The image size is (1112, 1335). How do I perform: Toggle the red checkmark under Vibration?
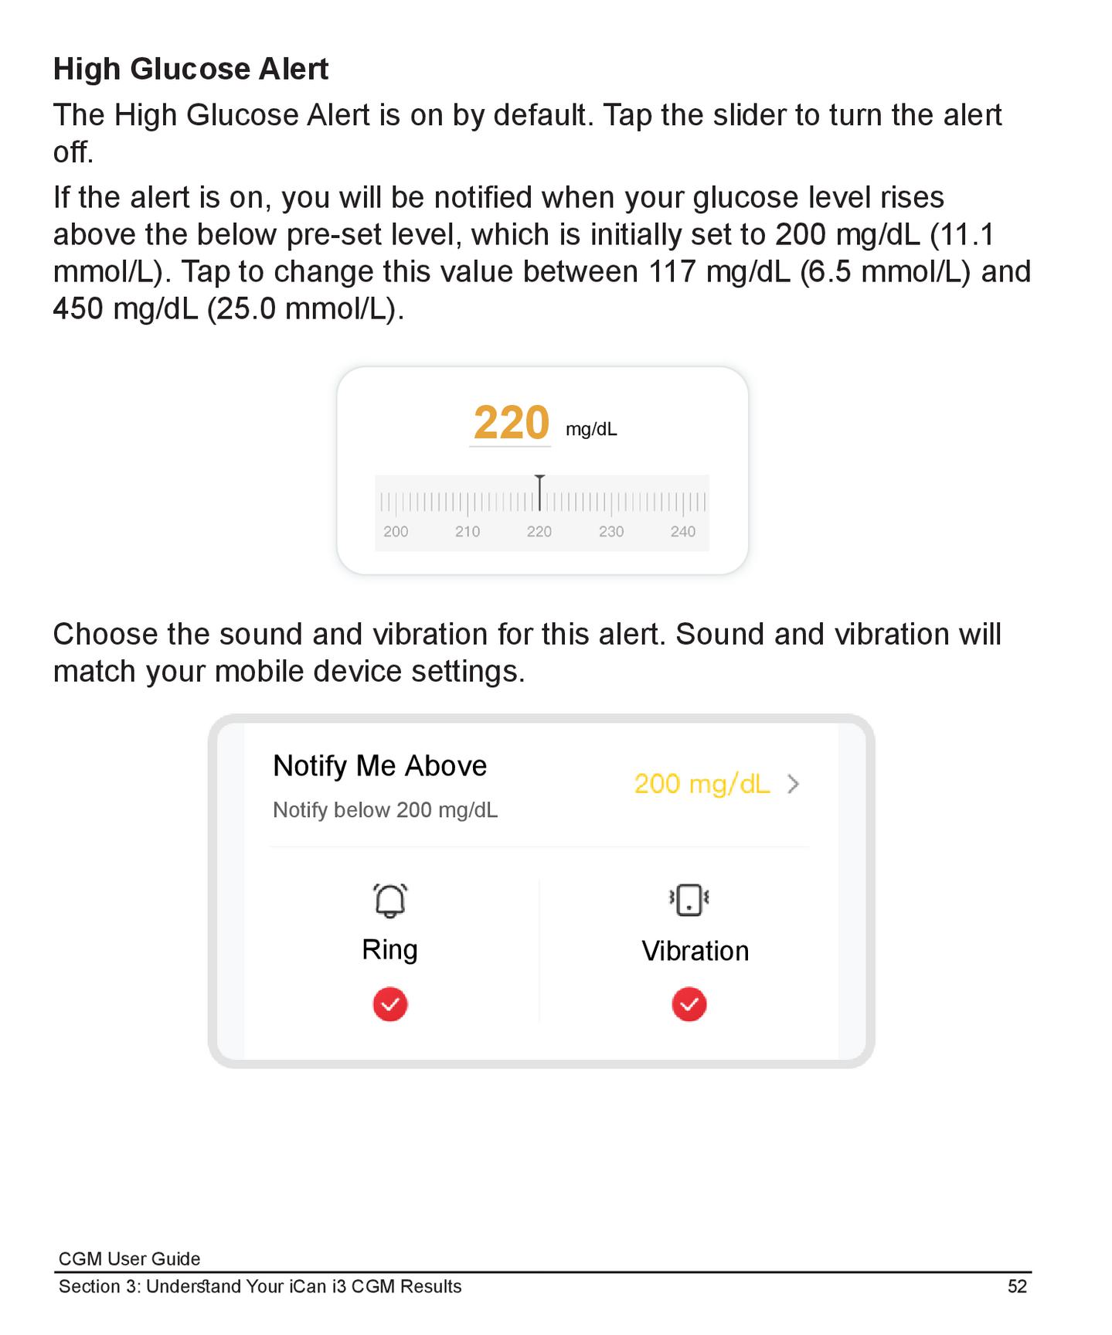point(689,1004)
